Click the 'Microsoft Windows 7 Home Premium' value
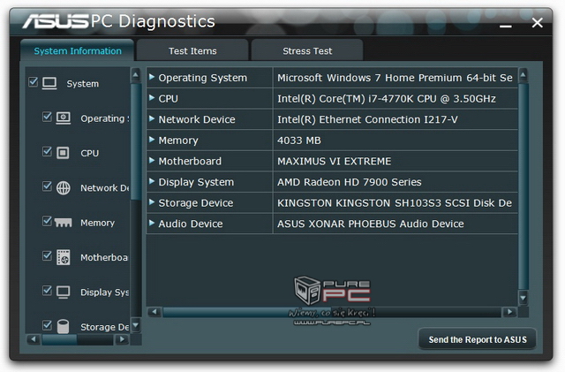Screen dimensions: 565x372 click(x=395, y=78)
